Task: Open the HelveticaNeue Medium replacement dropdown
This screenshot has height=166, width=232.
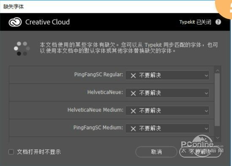Action: click(167, 111)
